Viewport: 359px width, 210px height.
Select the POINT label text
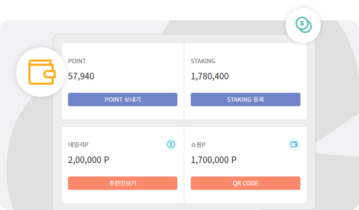[x=77, y=61]
